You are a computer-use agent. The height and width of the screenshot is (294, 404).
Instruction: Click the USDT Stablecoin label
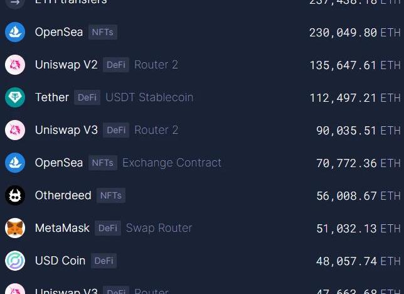point(149,97)
